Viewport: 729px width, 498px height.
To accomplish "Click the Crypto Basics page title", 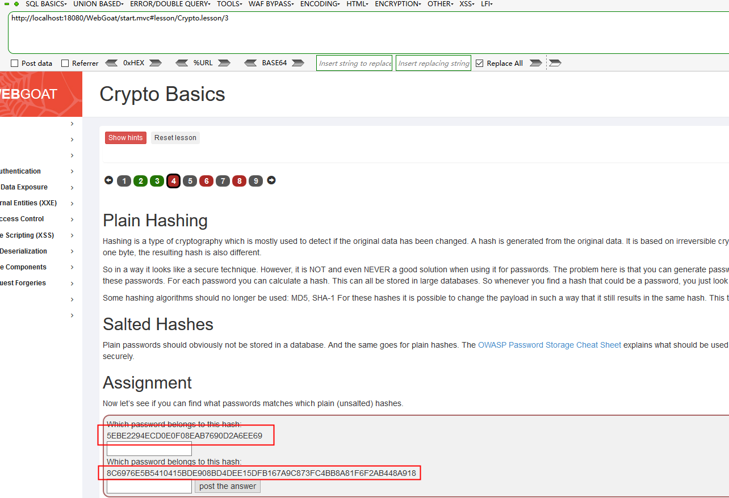I will tap(162, 94).
